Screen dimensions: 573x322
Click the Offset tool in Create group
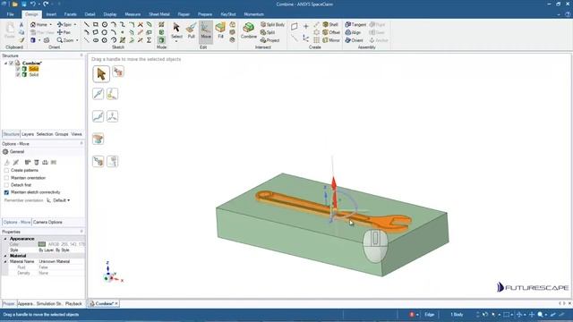pos(331,32)
